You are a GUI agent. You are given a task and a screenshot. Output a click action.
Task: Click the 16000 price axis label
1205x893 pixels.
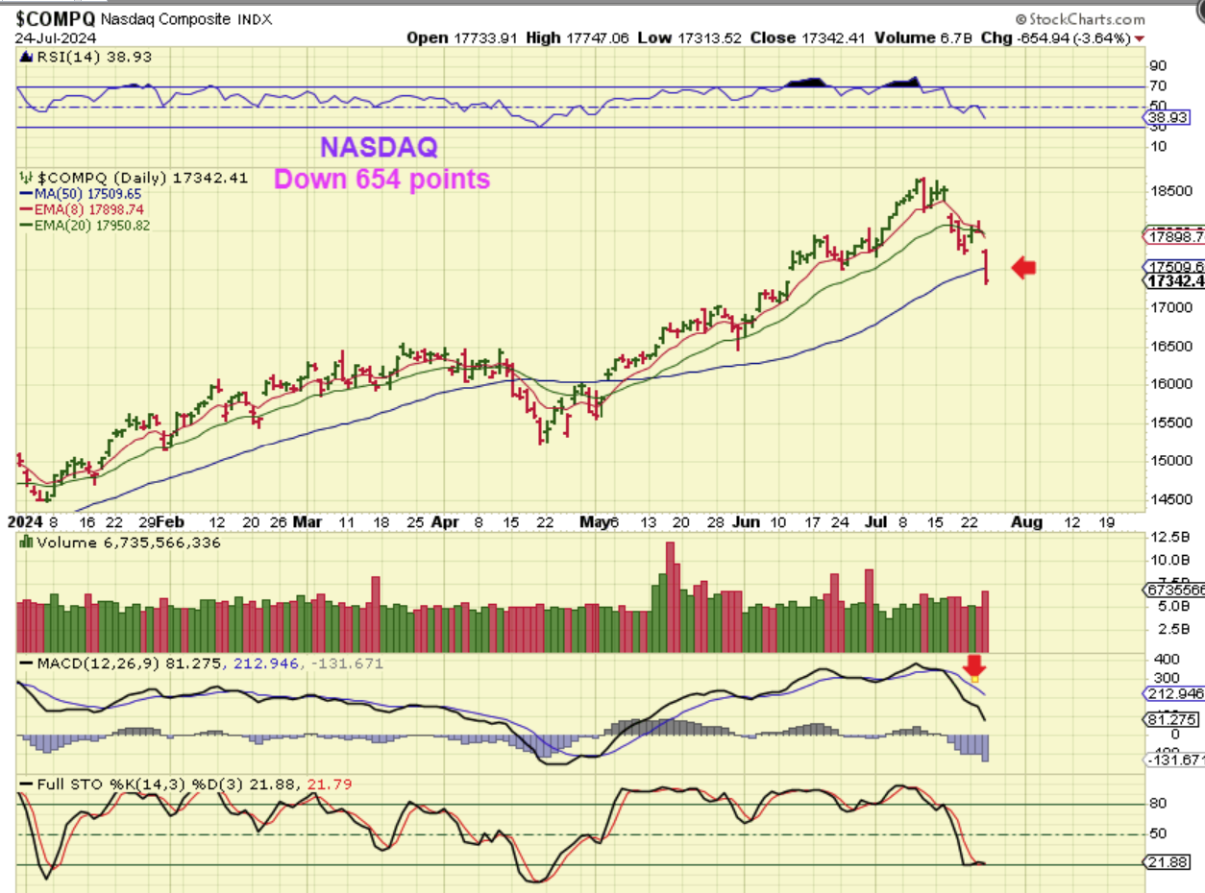pos(1169,384)
